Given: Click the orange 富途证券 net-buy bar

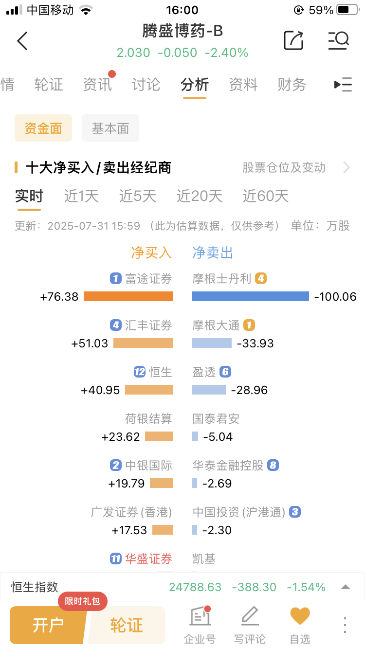Looking at the screenshot, I should [128, 296].
